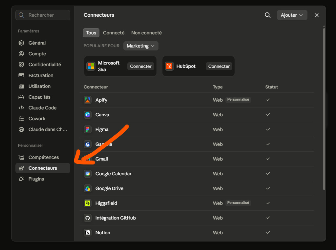336x250 pixels.
Task: Switch to the Tous tab
Action: pos(91,33)
